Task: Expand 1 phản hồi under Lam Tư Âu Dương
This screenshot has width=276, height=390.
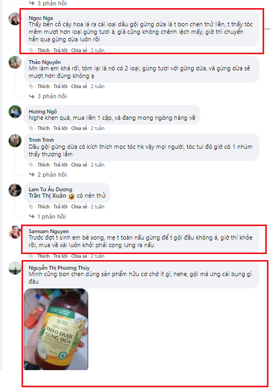Action: (47, 216)
